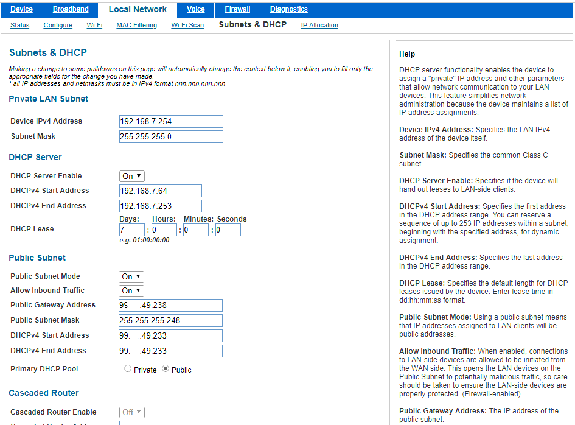The width and height of the screenshot is (575, 425).
Task: Click the DHCP Lease Days field
Action: click(132, 230)
